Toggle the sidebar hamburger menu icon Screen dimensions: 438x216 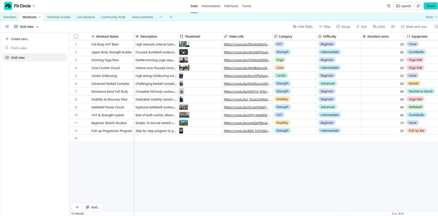click(x=7, y=27)
